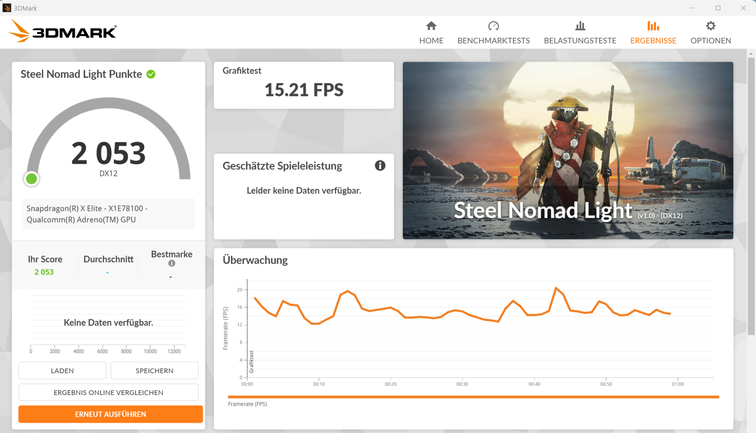Image resolution: width=756 pixels, height=433 pixels.
Task: Switch to the OPTIONEN tab label
Action: pyautogui.click(x=710, y=41)
